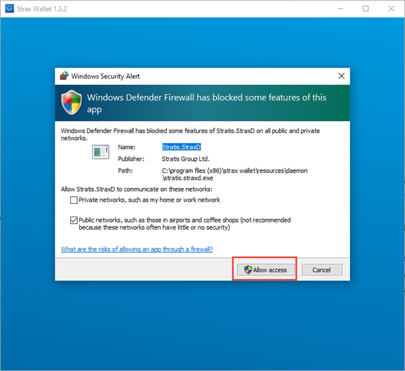This screenshot has width=405, height=371.
Task: Enable the Private networks checkbox
Action: (74, 200)
